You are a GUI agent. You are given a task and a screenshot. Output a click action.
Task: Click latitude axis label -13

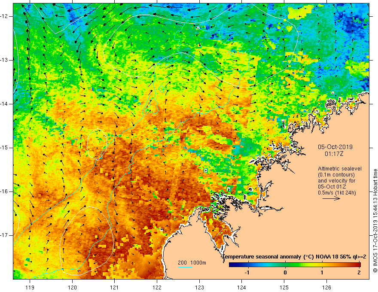coord(4,60)
